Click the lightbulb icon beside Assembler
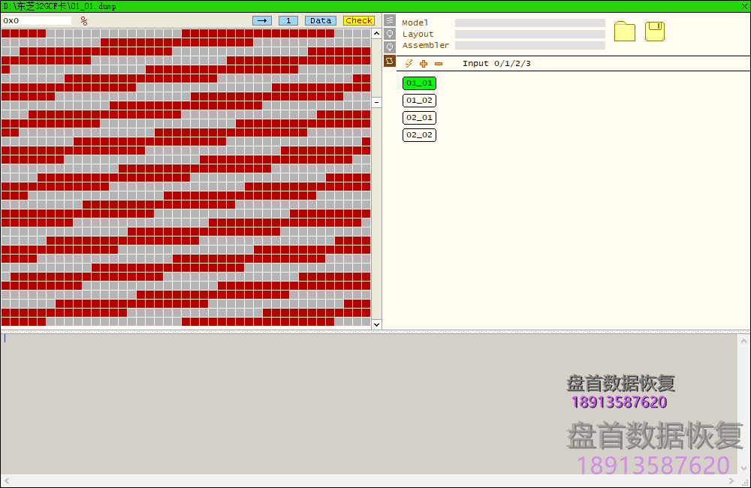Viewport: 751px width, 488px height. [390, 47]
